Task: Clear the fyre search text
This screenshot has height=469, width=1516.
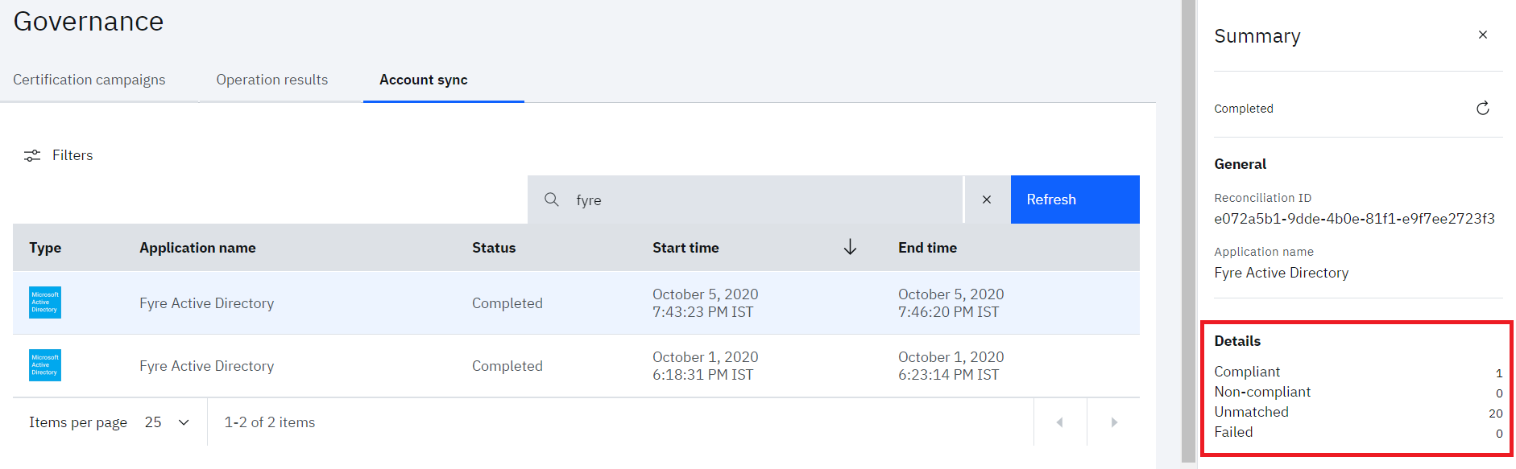Action: [987, 200]
